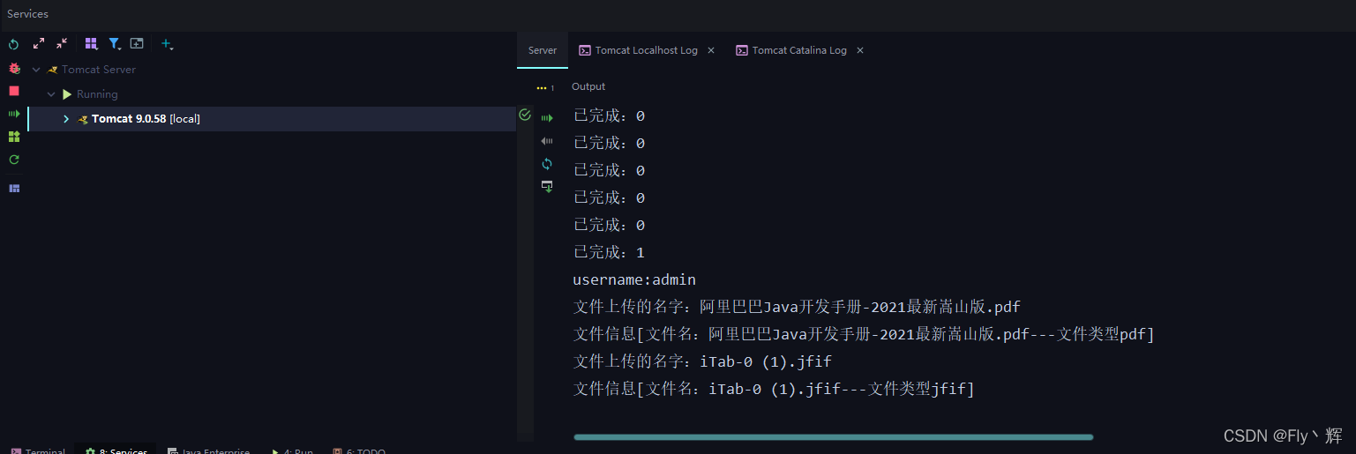Open the 6: TODO tool window tab
The height and width of the screenshot is (454, 1356).
point(359,450)
